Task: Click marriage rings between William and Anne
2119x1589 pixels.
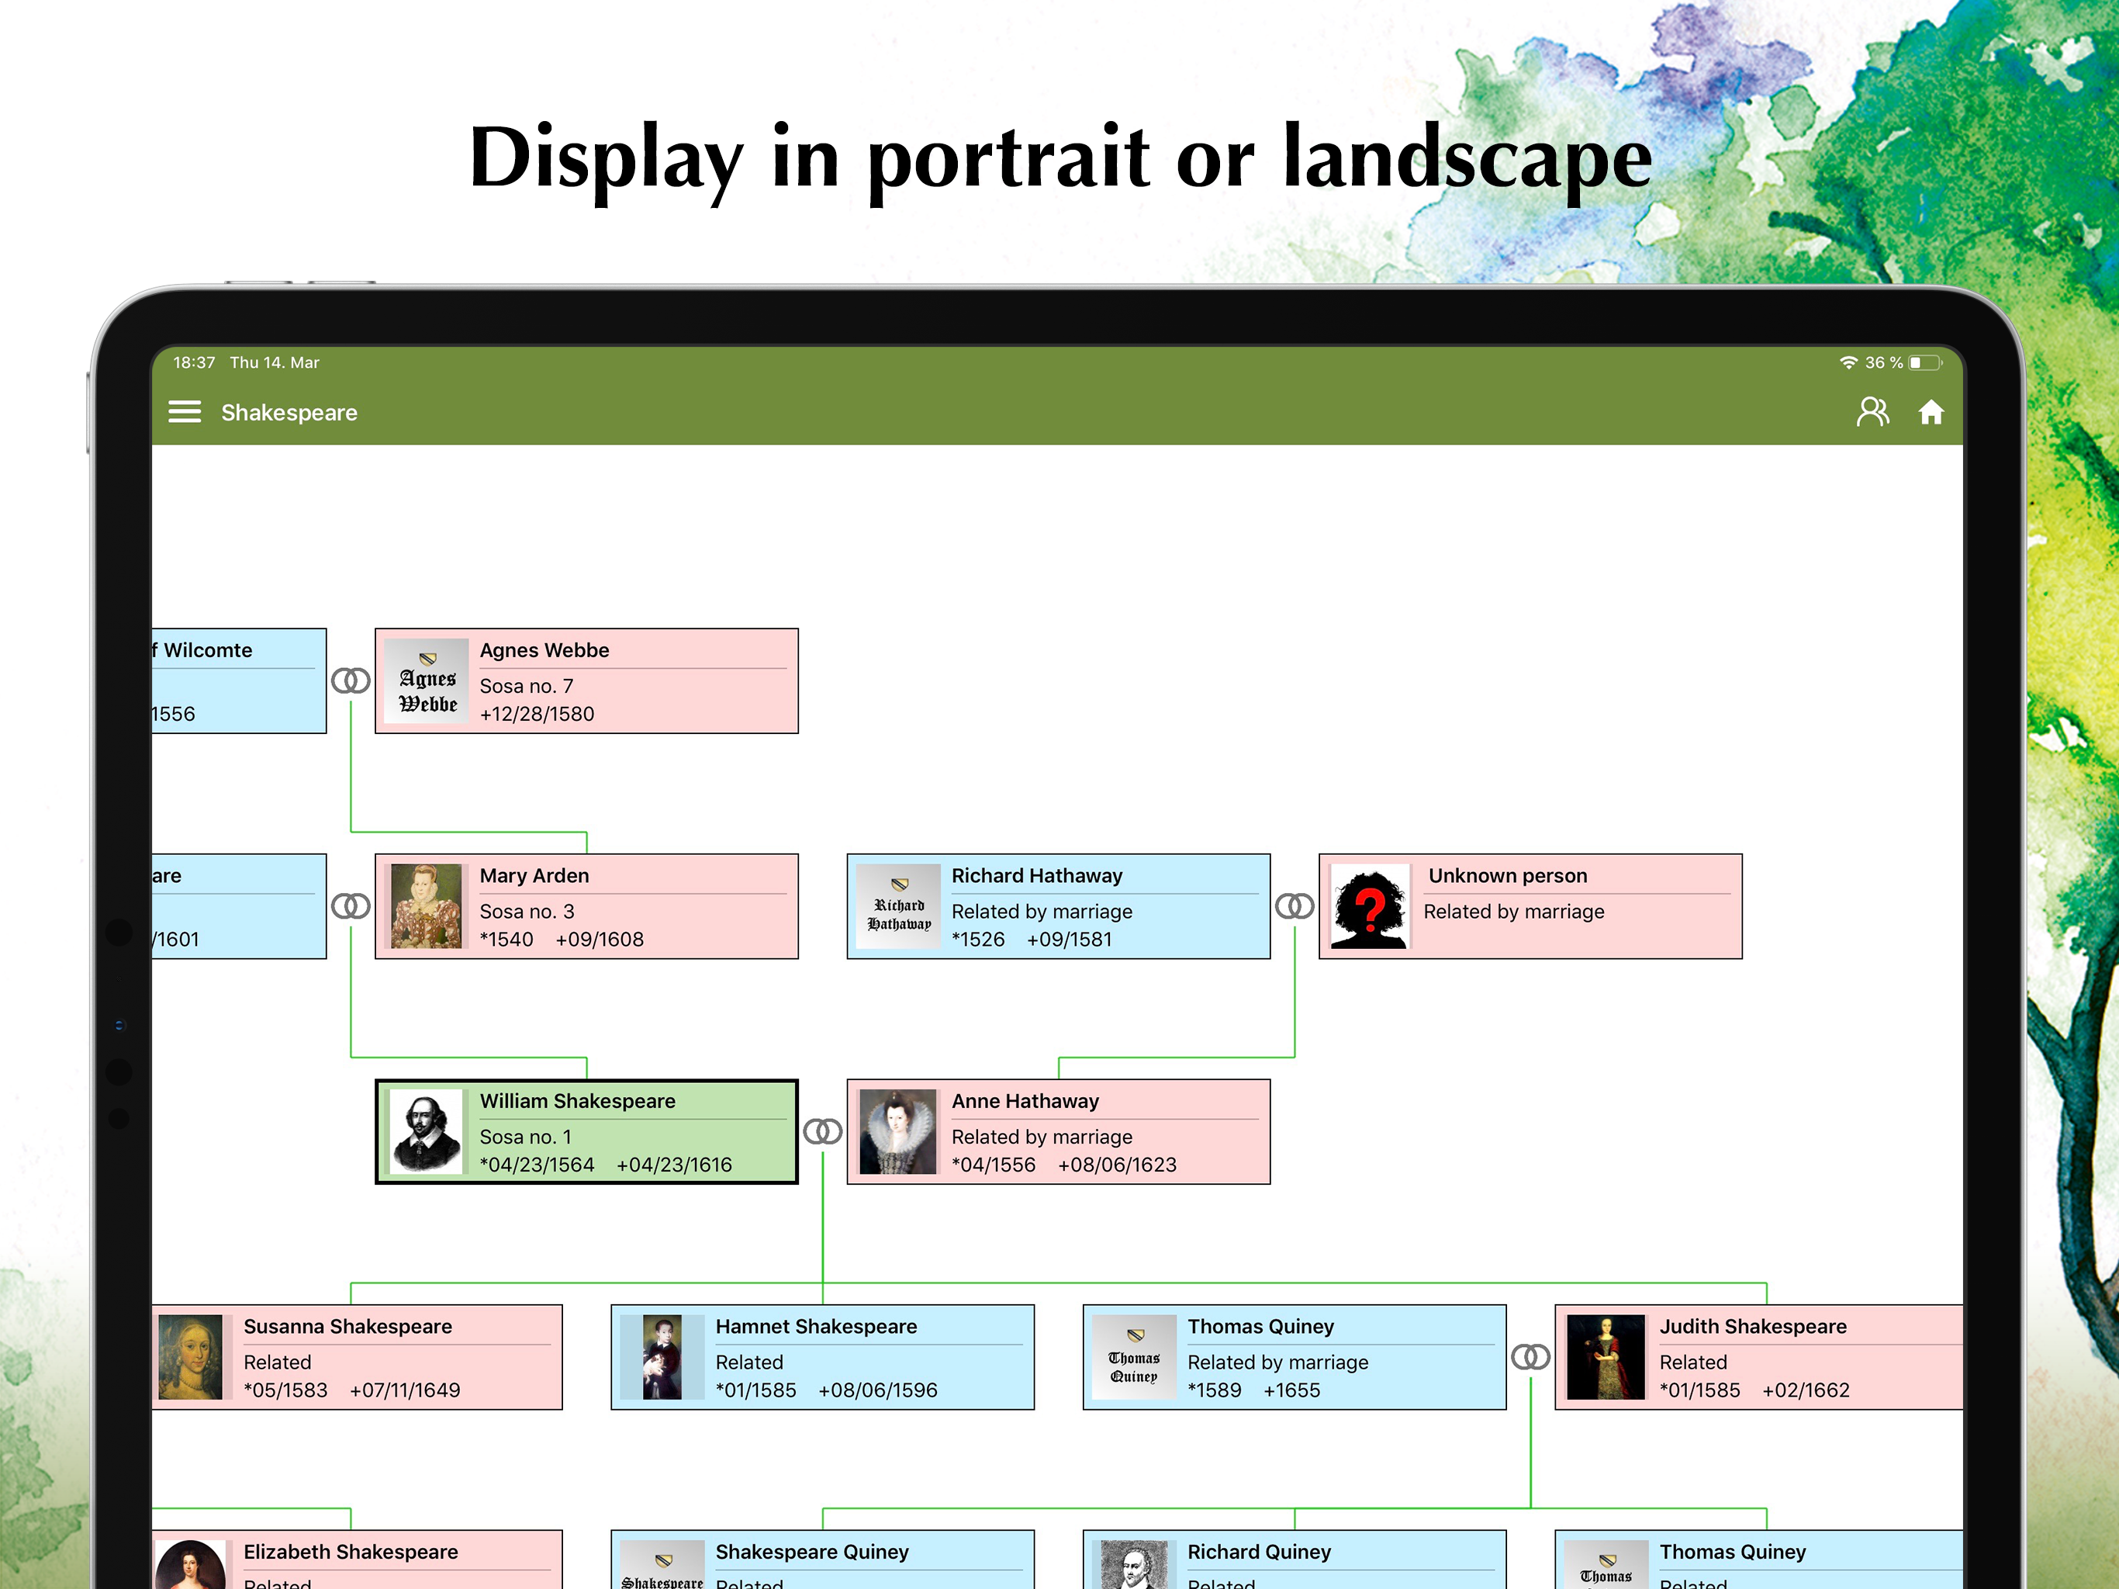Action: pos(823,1132)
